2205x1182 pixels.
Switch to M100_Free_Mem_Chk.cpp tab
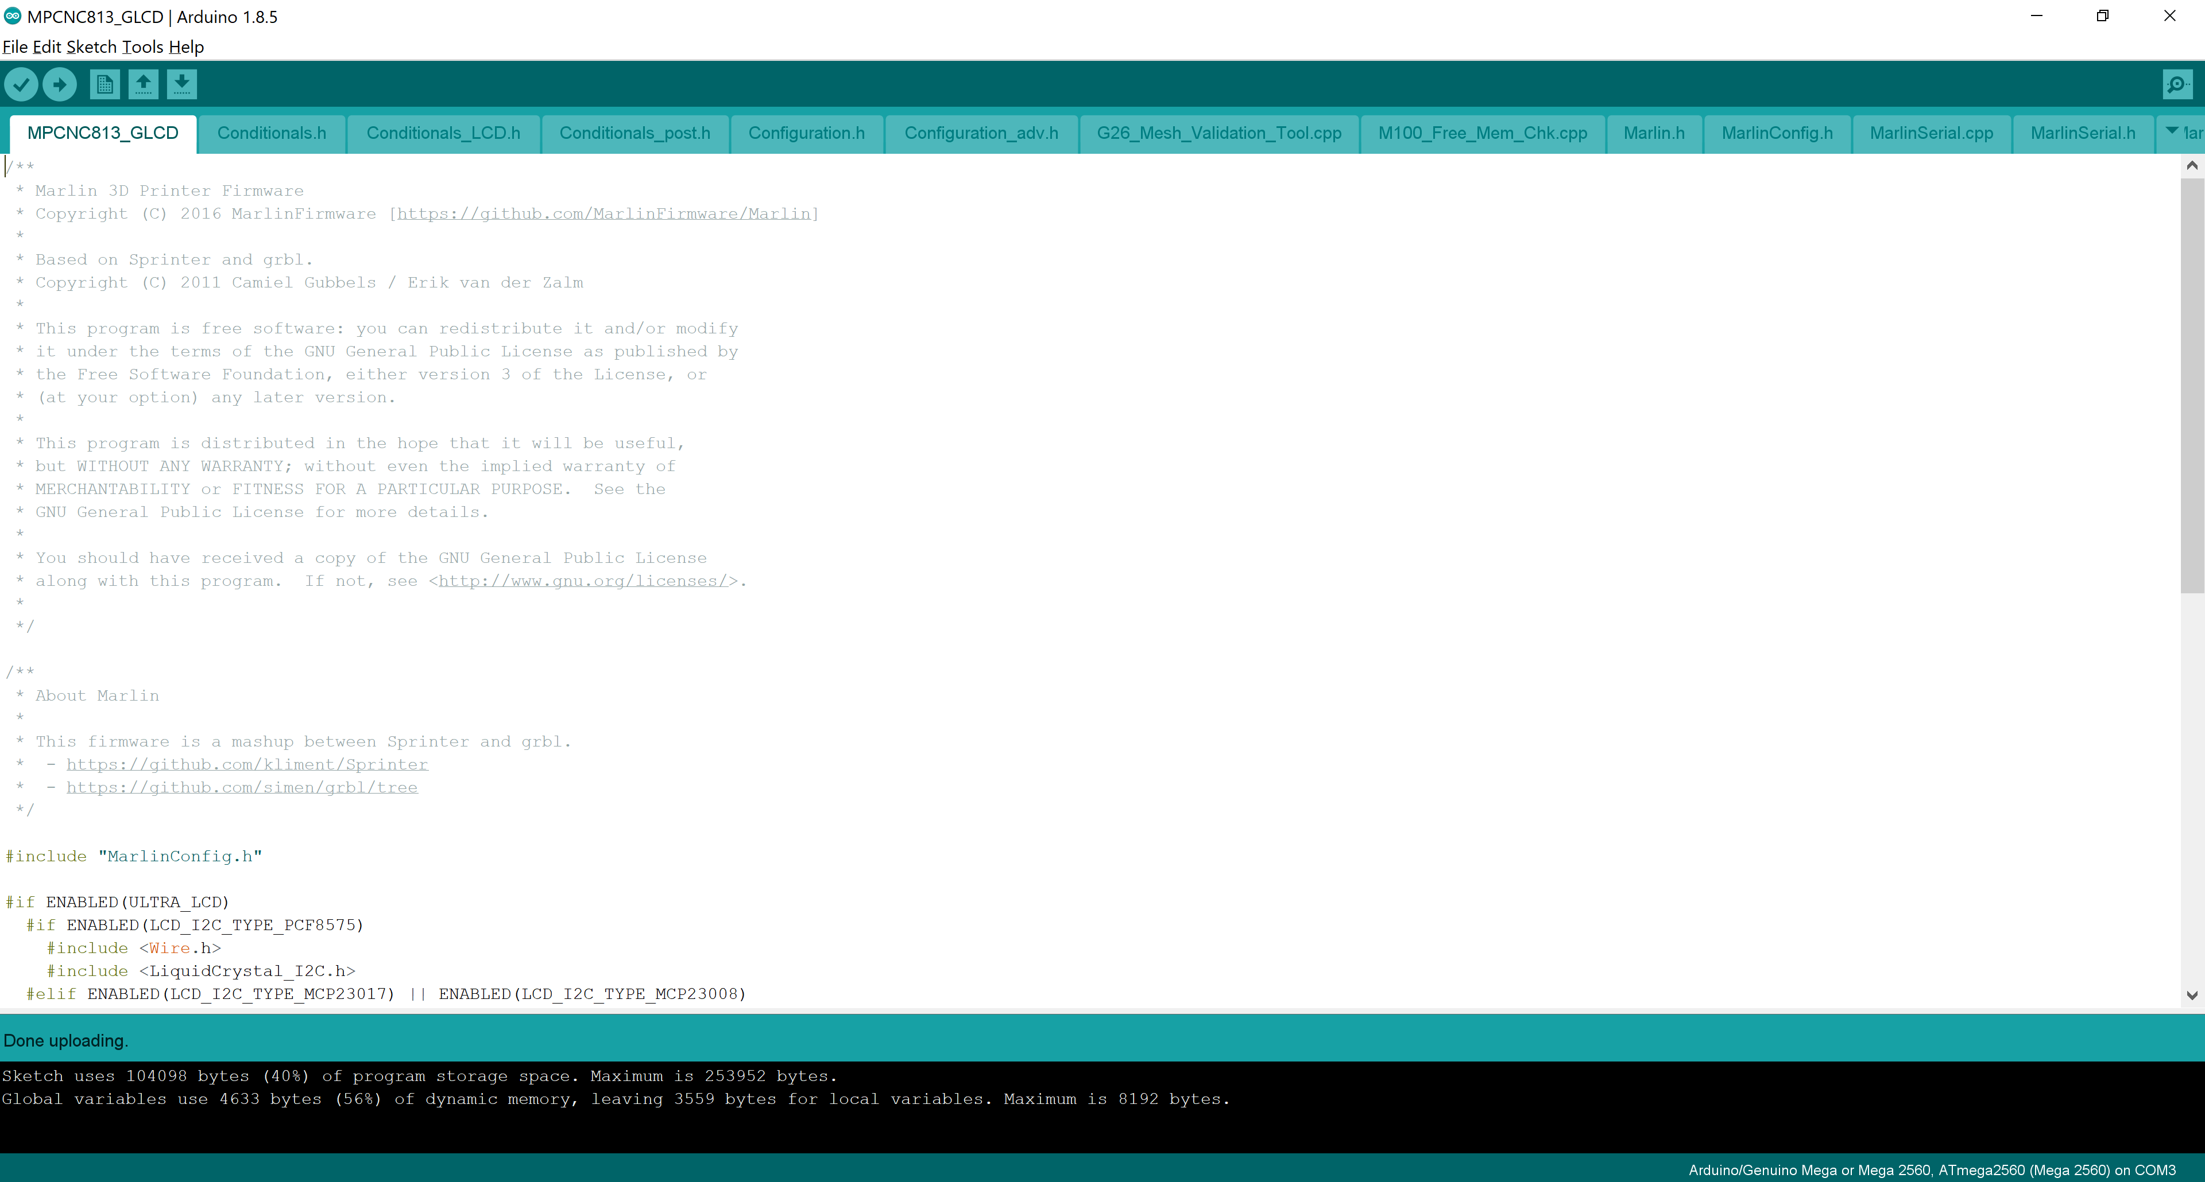[1483, 134]
